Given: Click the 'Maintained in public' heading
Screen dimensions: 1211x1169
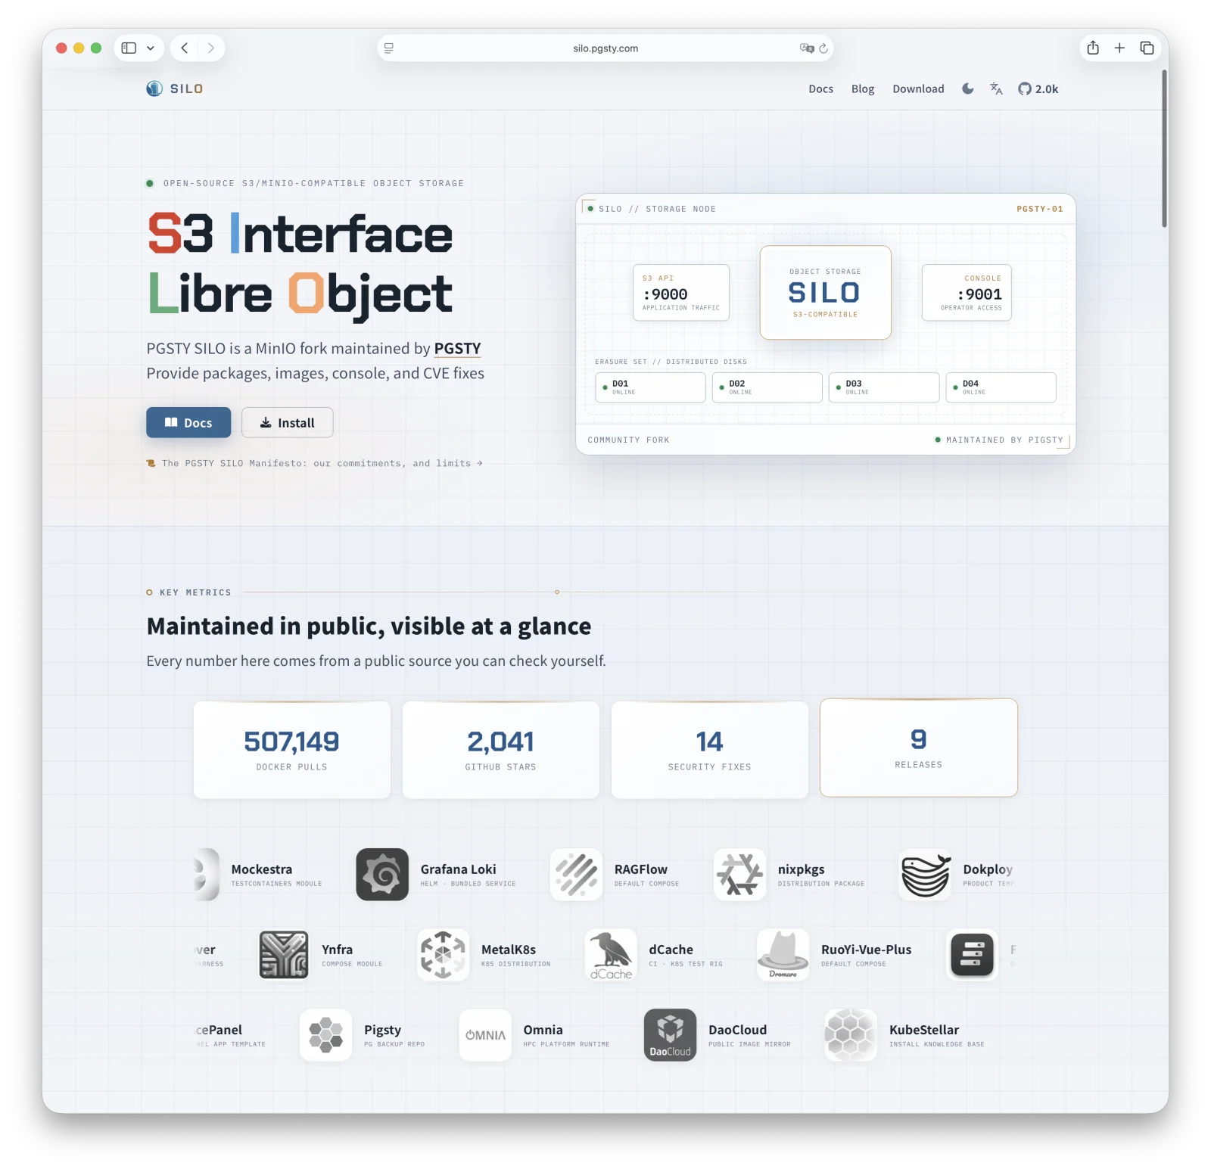Looking at the screenshot, I should point(369,626).
